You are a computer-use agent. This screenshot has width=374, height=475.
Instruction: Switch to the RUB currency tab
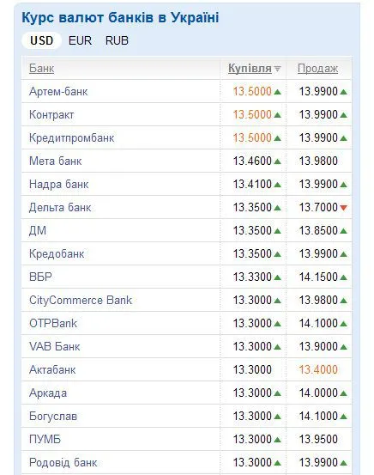click(117, 40)
